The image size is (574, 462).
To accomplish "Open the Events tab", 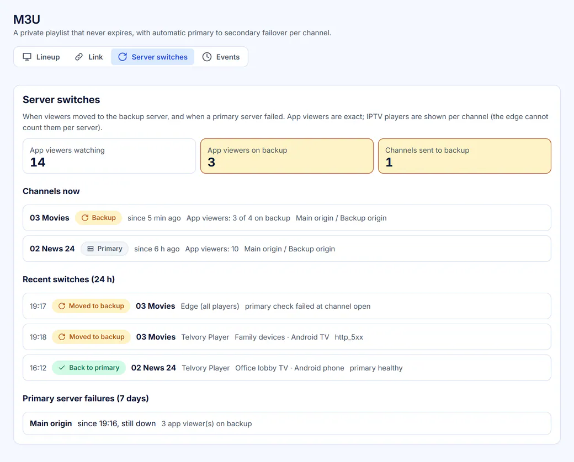I will click(x=221, y=57).
